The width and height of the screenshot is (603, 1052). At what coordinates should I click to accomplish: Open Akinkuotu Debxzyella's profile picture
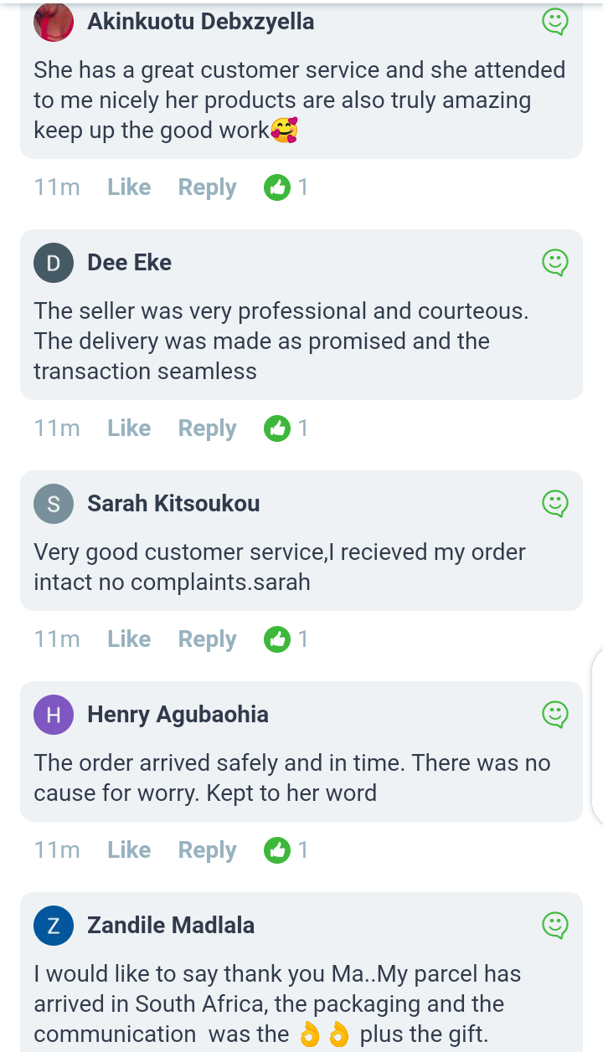coord(53,22)
